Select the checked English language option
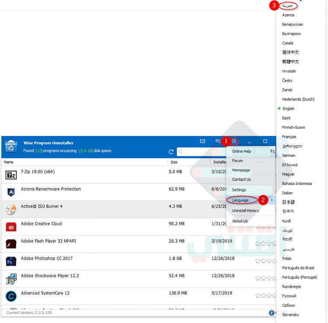 [289, 109]
